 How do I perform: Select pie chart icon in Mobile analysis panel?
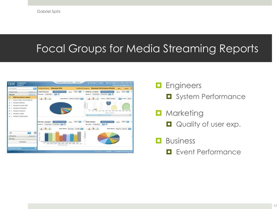click(x=93, y=99)
